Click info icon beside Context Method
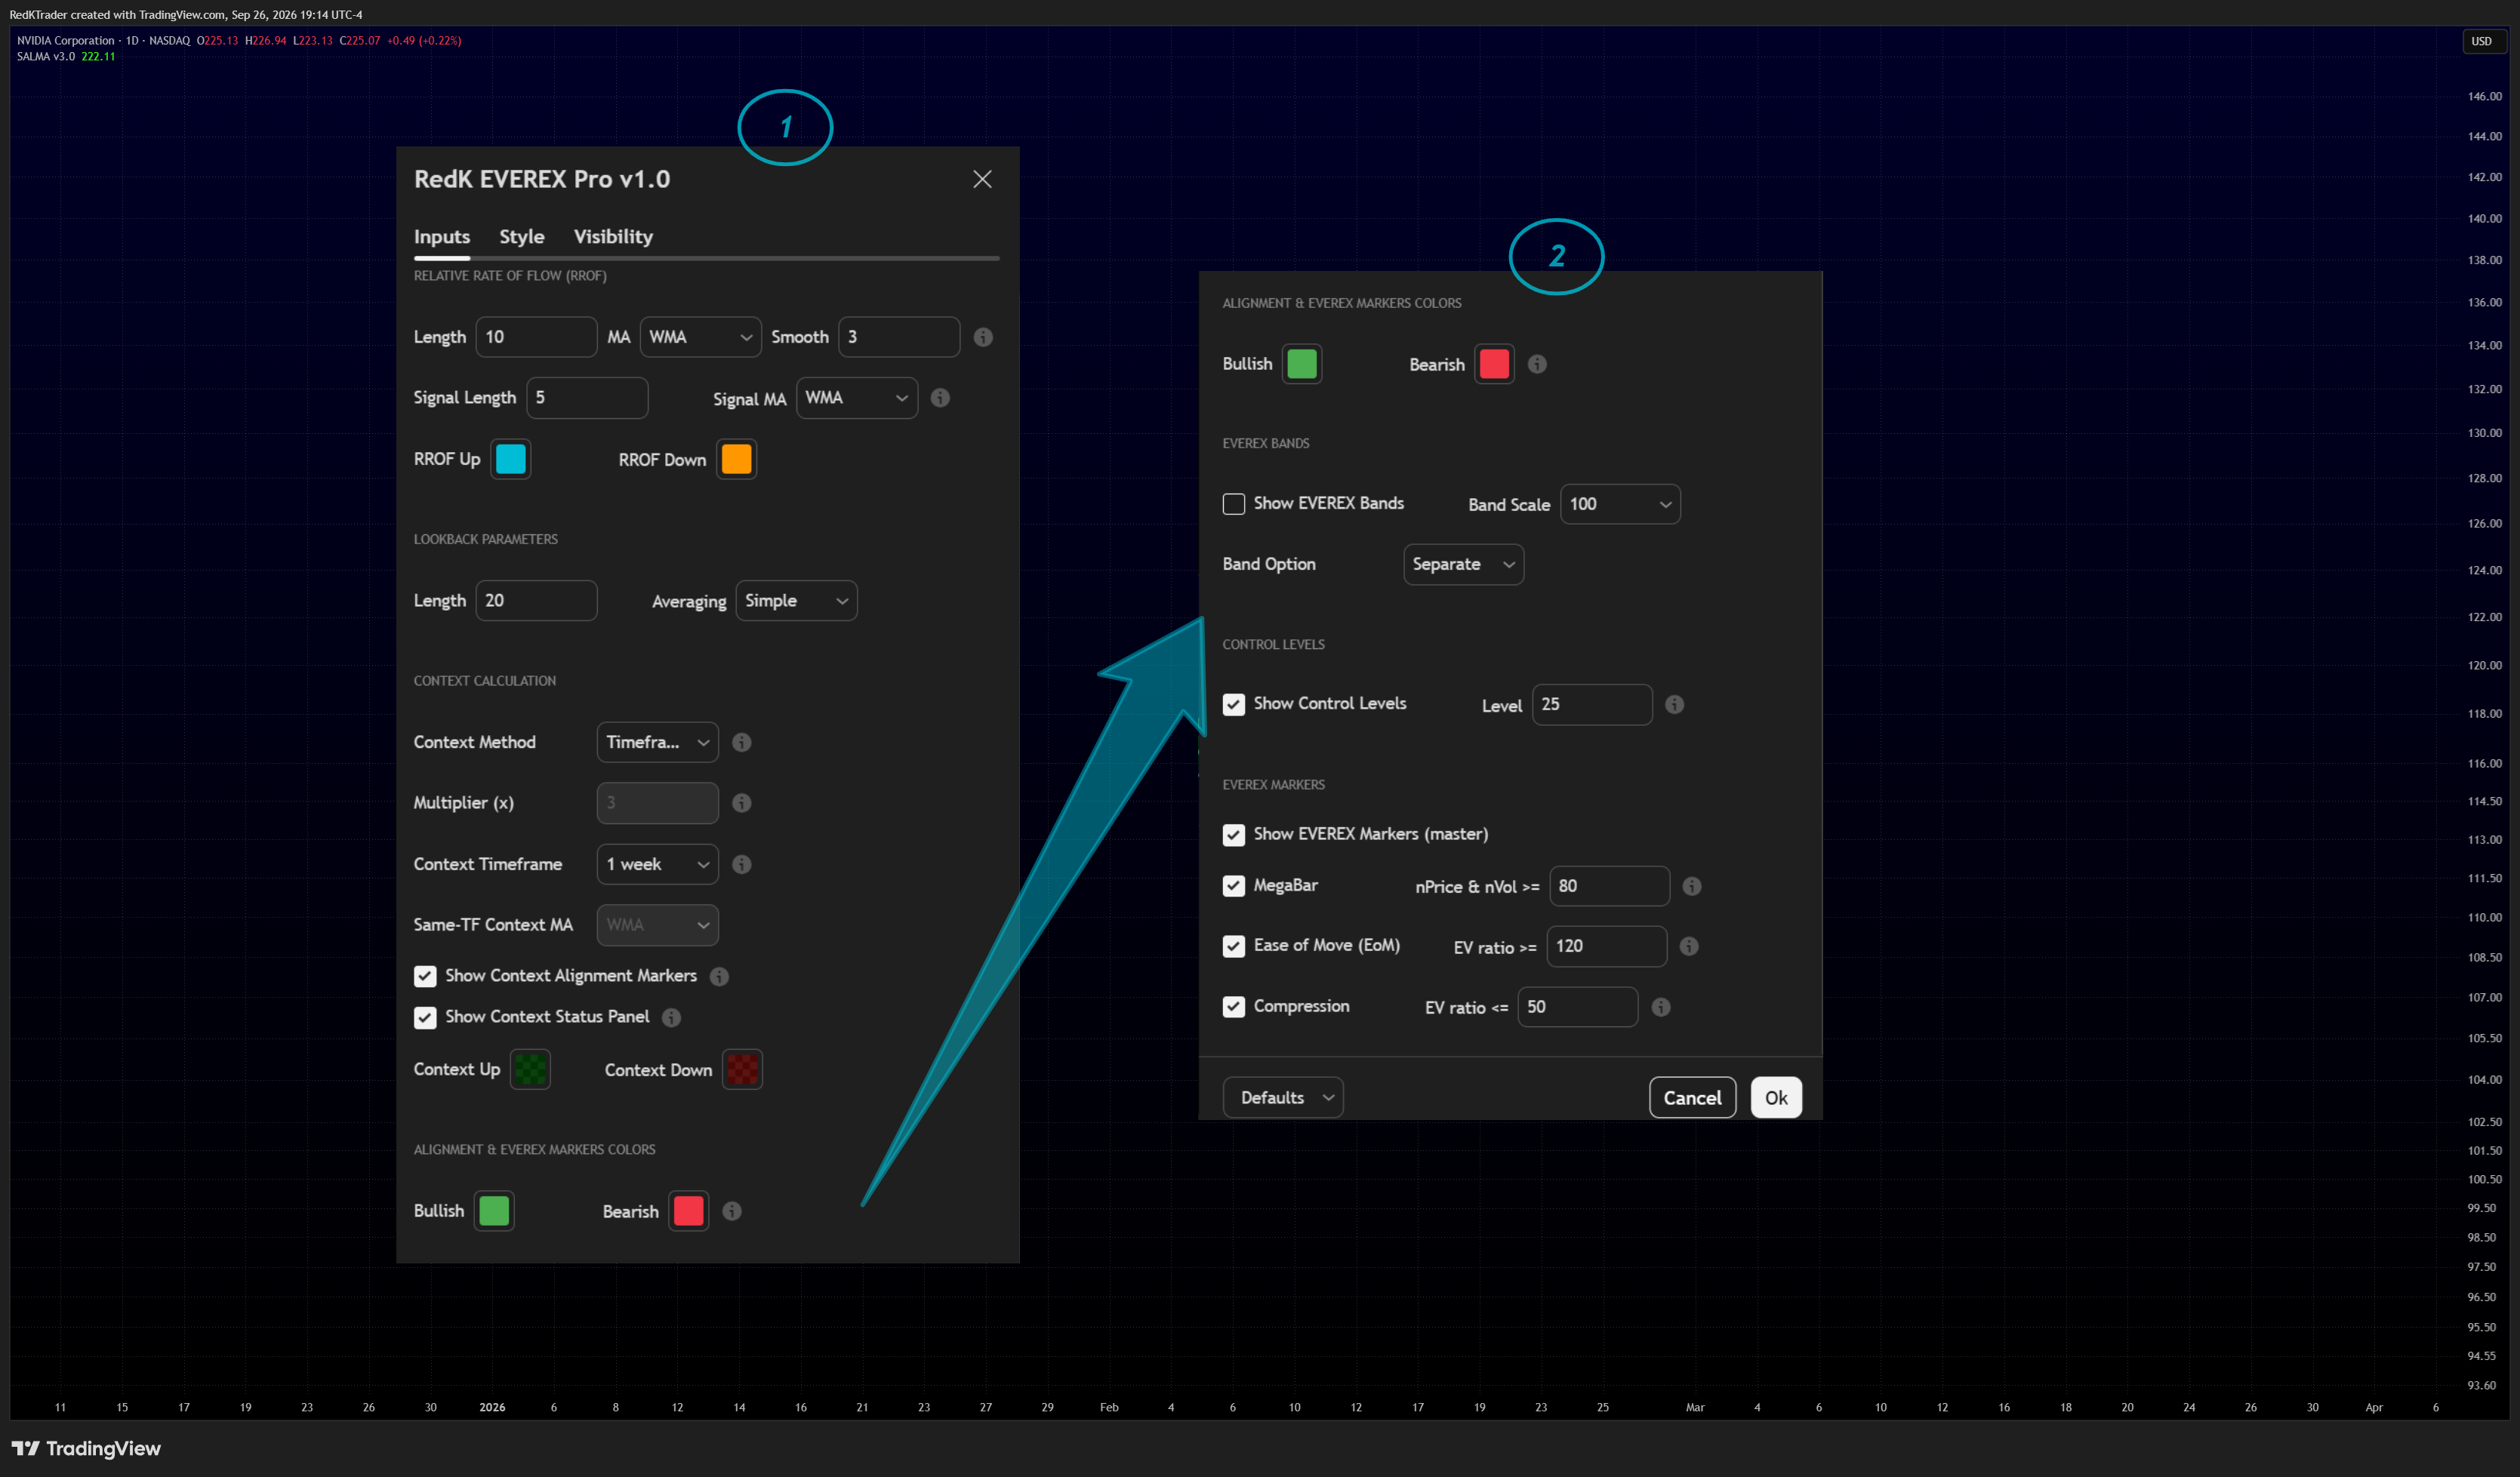The height and width of the screenshot is (1477, 2520). (742, 742)
